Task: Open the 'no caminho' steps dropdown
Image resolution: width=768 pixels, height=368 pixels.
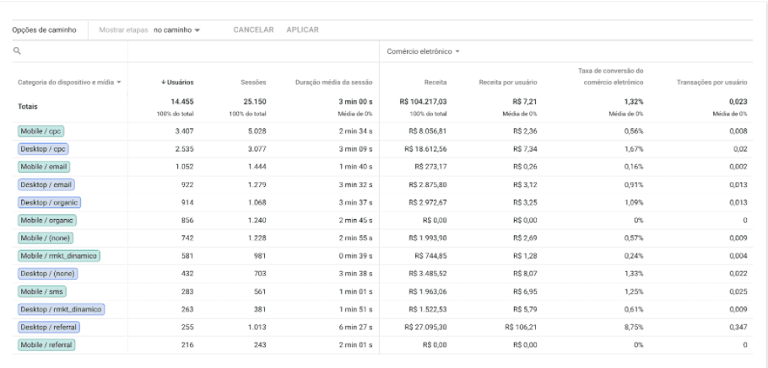Action: pyautogui.click(x=176, y=30)
